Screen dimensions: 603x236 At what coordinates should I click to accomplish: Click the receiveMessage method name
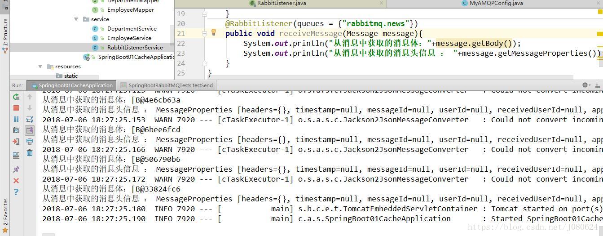[310, 33]
